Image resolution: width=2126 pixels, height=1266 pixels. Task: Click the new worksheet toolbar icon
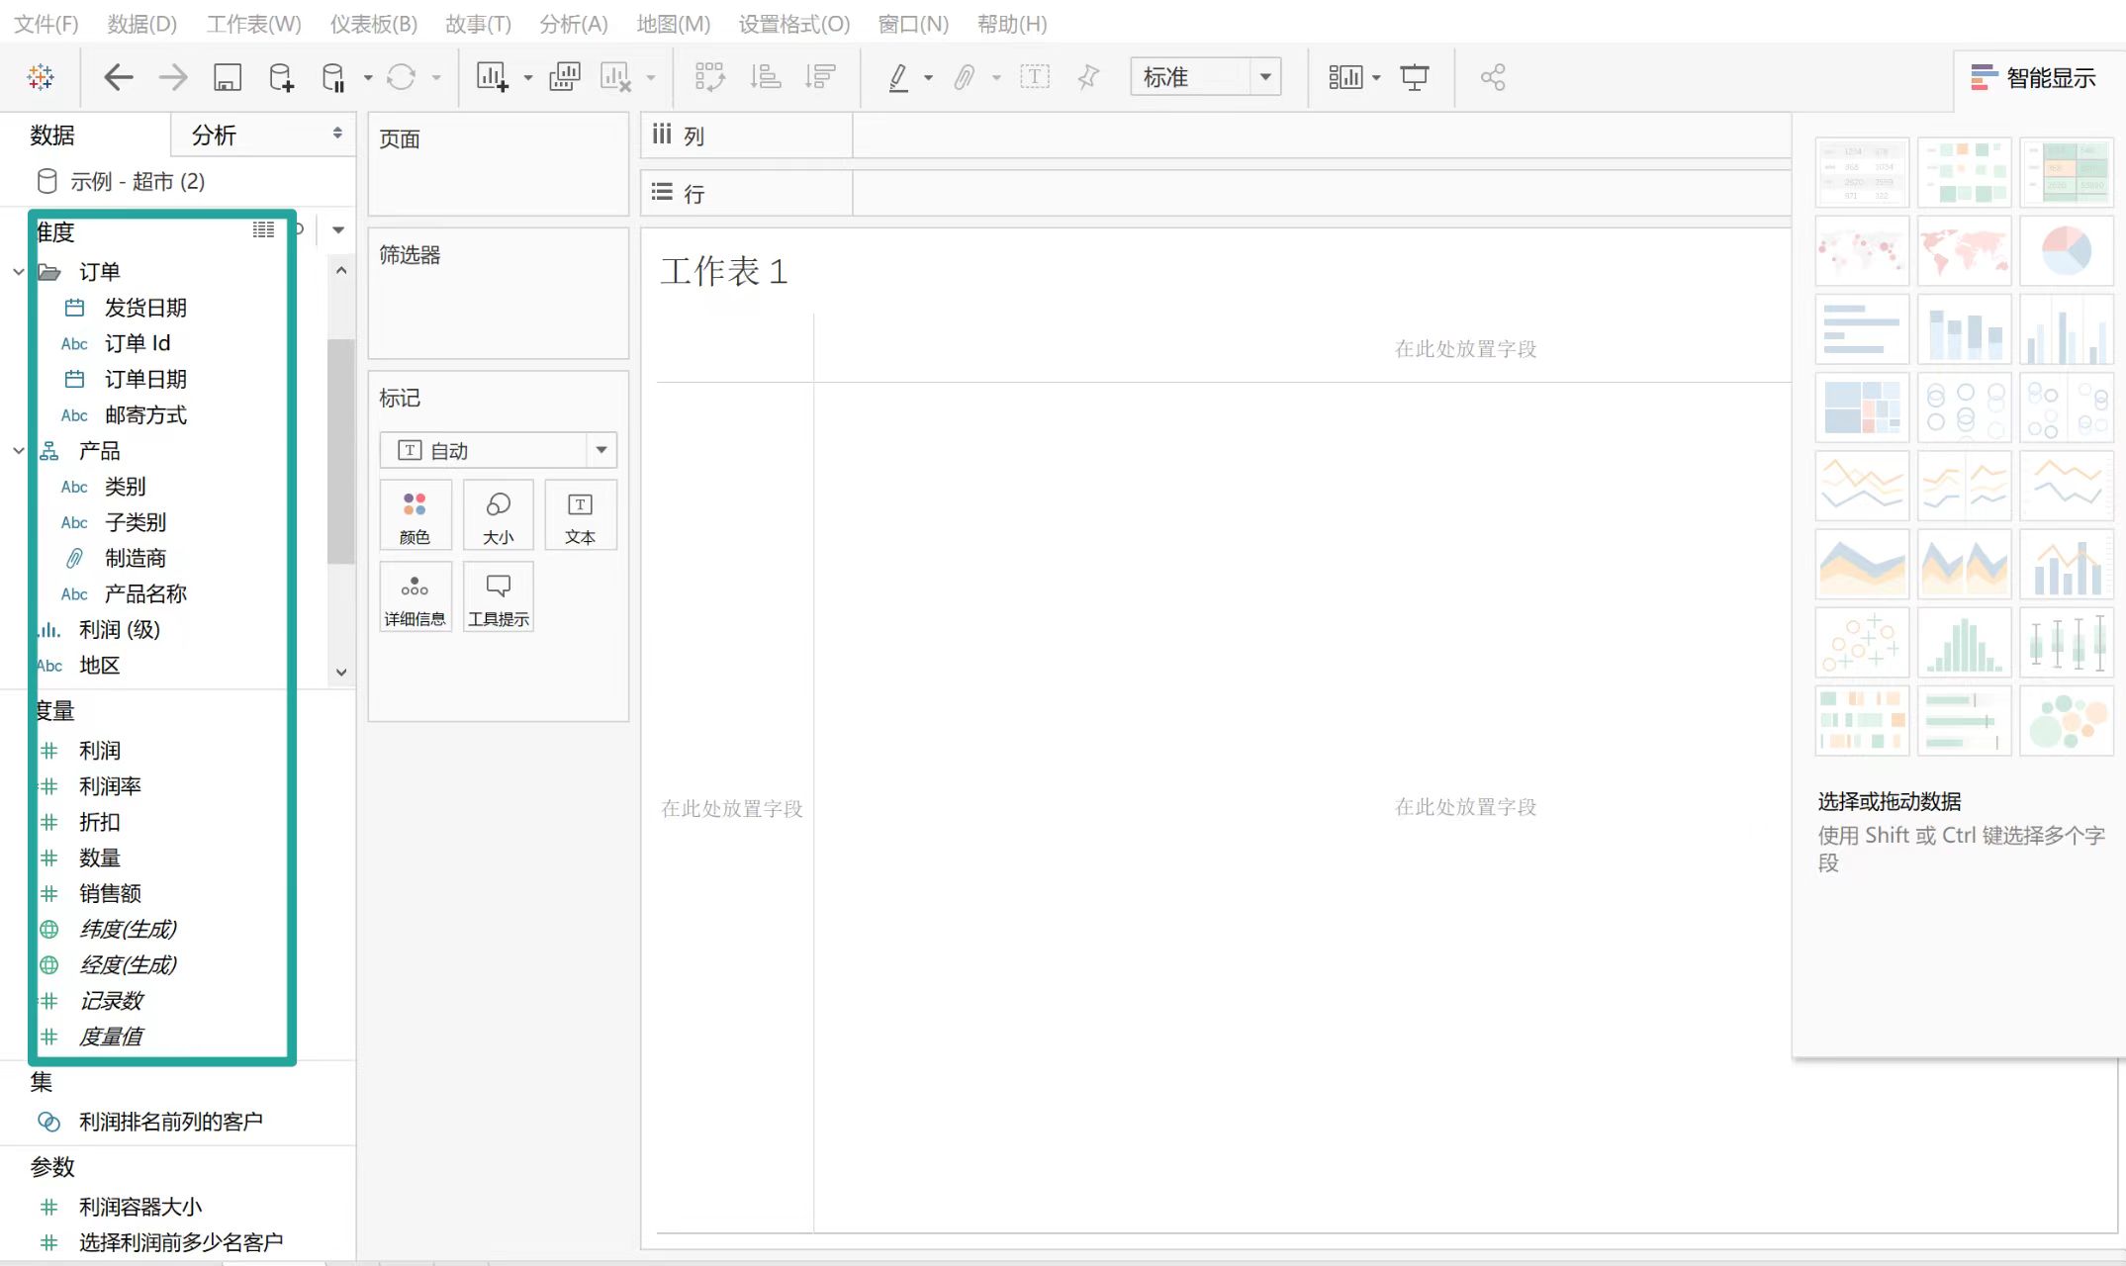(x=492, y=77)
